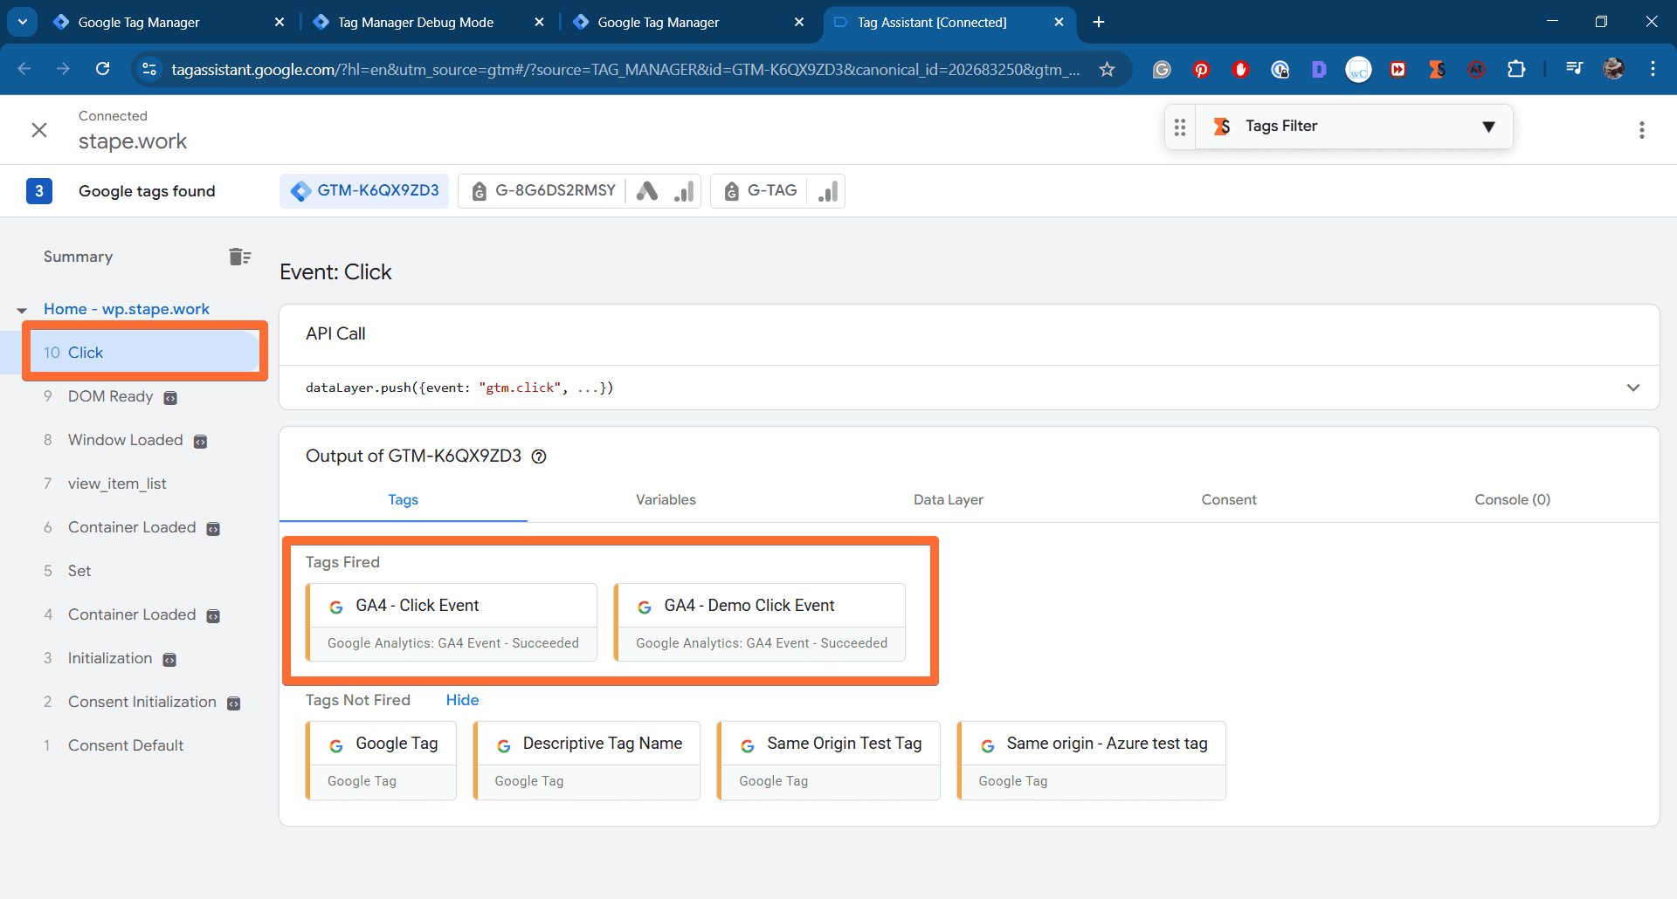Switch to the Variables tab

point(665,499)
